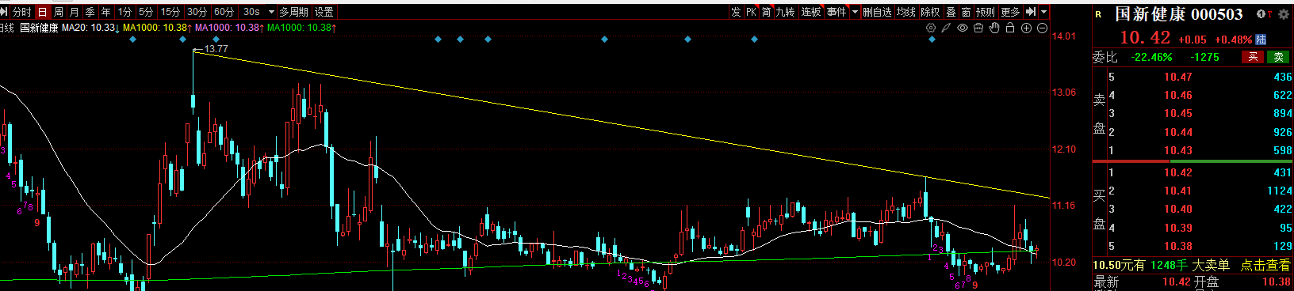Click the info icon beside stock code
Image resolution: width=1294 pixels, height=291 pixels.
[1261, 14]
